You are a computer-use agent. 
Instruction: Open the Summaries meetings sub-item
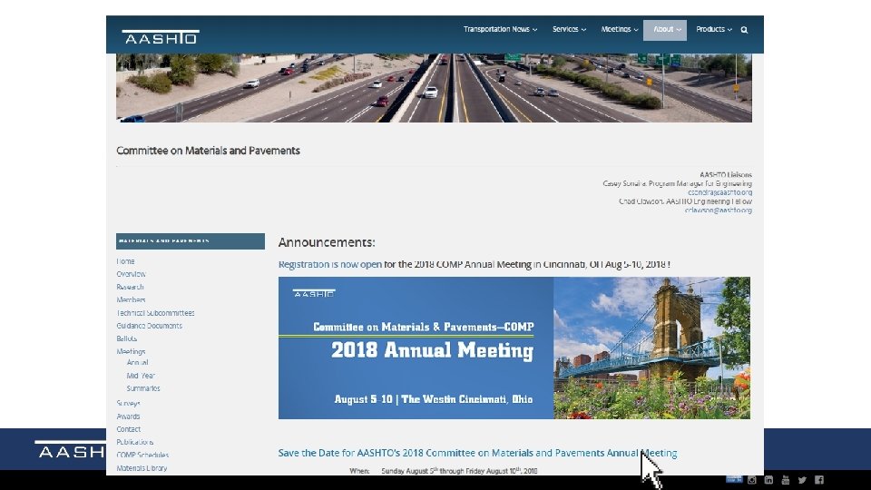tap(143, 388)
